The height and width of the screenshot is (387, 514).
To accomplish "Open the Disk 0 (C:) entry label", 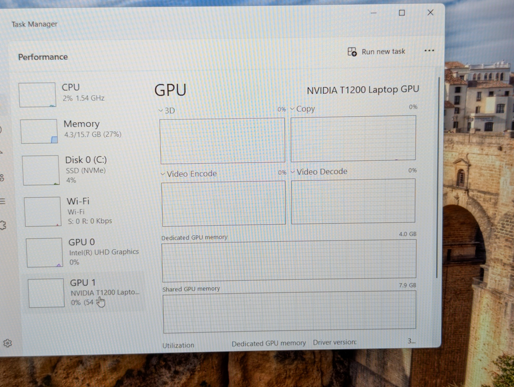I will click(86, 160).
